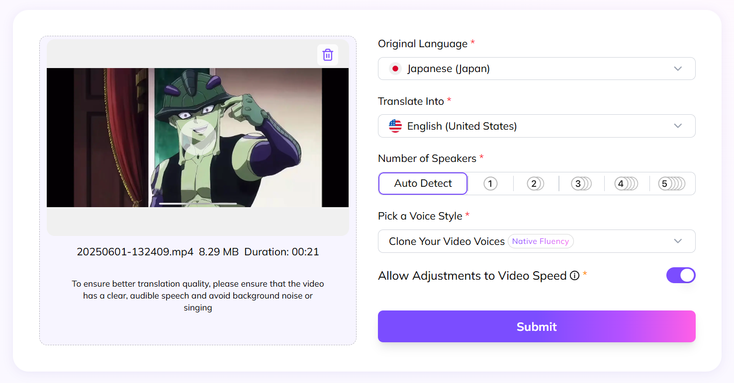Screen dimensions: 734x383
Task: Toggle Allow Adjustments to Video Speed switch
Action: click(x=681, y=275)
